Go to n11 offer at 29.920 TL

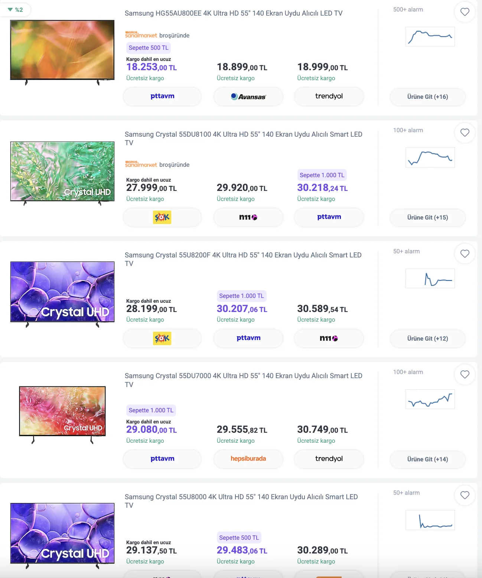pyautogui.click(x=248, y=217)
